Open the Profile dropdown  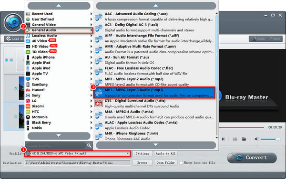[77, 153]
